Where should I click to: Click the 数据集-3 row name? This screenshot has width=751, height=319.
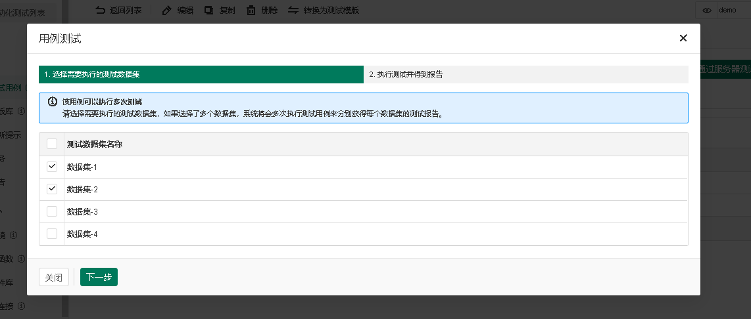[82, 211]
